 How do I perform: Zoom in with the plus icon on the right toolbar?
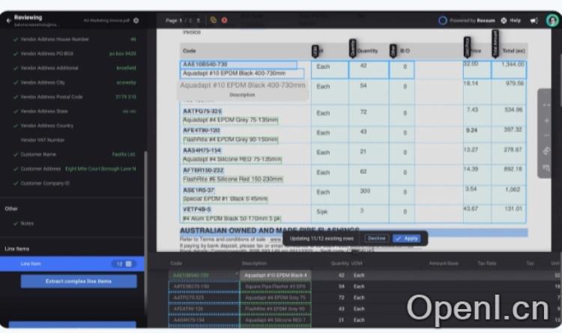546,120
